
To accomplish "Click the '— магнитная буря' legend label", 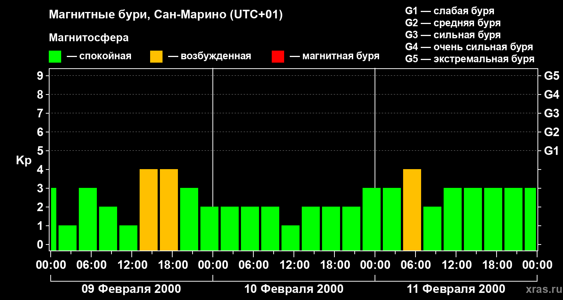I will click(x=335, y=57).
